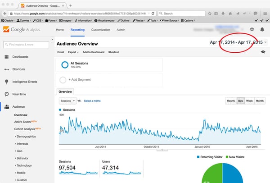Open browser downloads arrow icon
Screen dimensions: 270x183
(x=223, y=14)
